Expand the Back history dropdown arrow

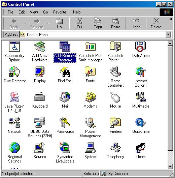coord(26,24)
